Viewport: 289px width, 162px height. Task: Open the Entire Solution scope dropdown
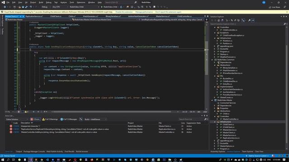point(17,119)
